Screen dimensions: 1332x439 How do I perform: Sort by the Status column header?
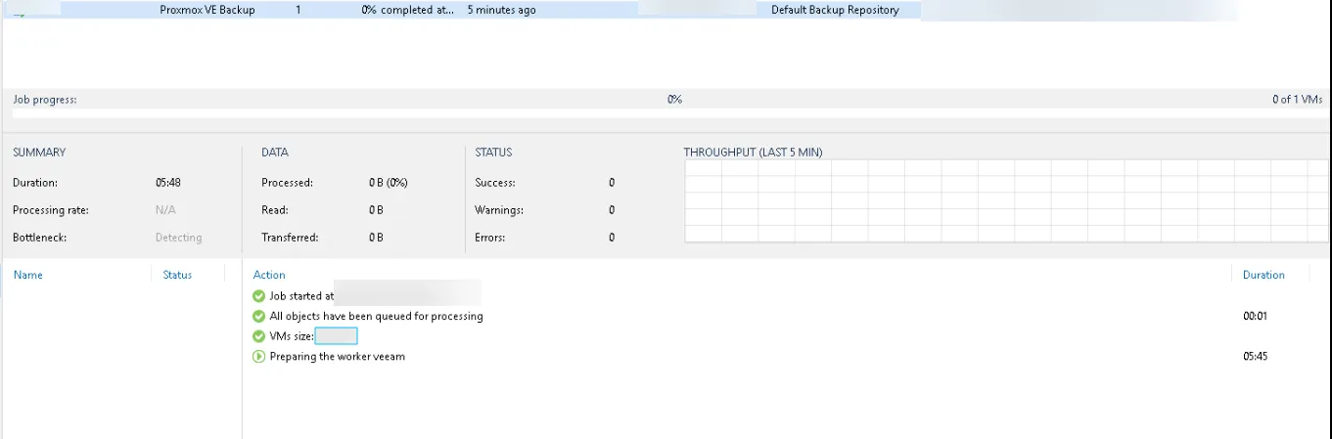[x=177, y=275]
